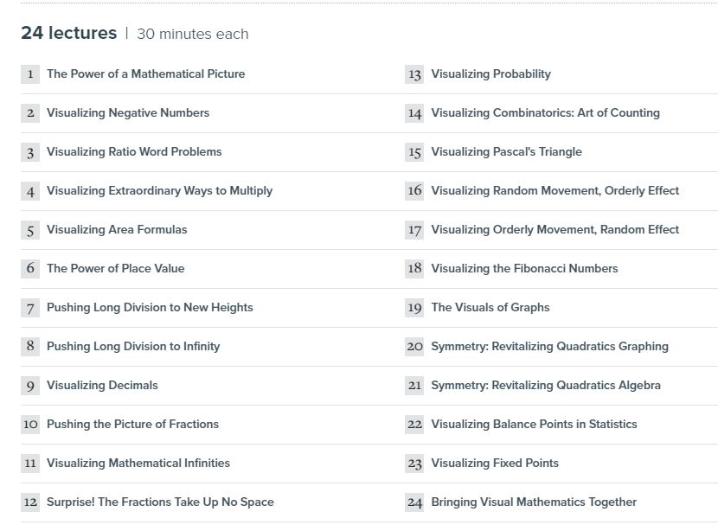This screenshot has height=531, width=718.
Task: Click the number 14 lecture badge
Action: pos(414,113)
